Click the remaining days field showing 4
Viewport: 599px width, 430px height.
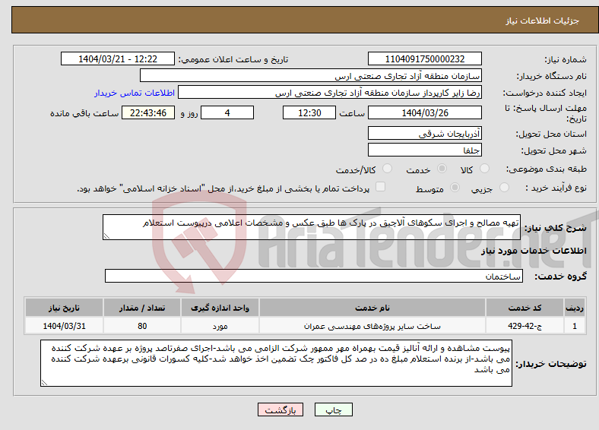point(227,112)
